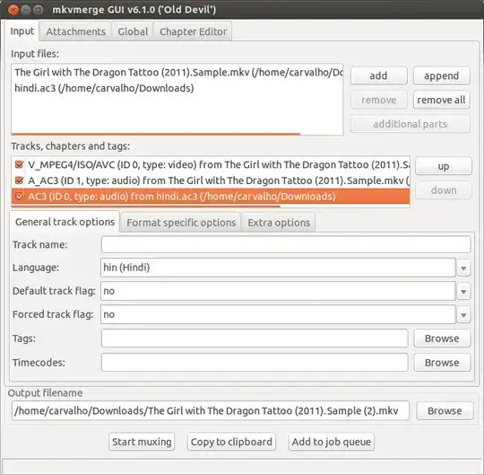Screen dimensions: 484x475
Task: Copy command line to clipboard
Action: [x=231, y=442]
